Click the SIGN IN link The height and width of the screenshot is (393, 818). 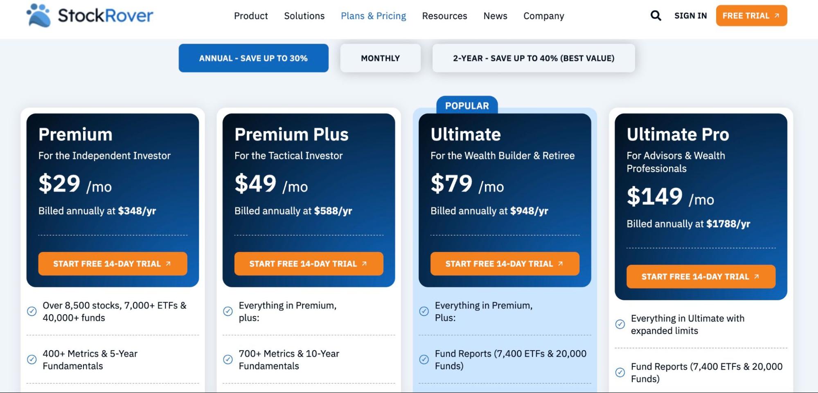click(690, 16)
